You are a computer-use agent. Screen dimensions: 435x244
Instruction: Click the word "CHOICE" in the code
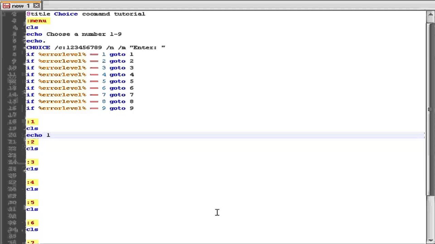click(x=38, y=48)
